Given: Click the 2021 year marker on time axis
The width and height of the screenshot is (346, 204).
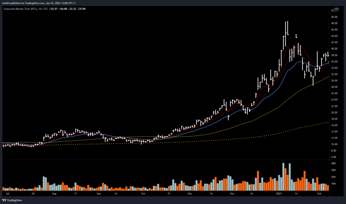Looking at the screenshot, I should [278, 195].
